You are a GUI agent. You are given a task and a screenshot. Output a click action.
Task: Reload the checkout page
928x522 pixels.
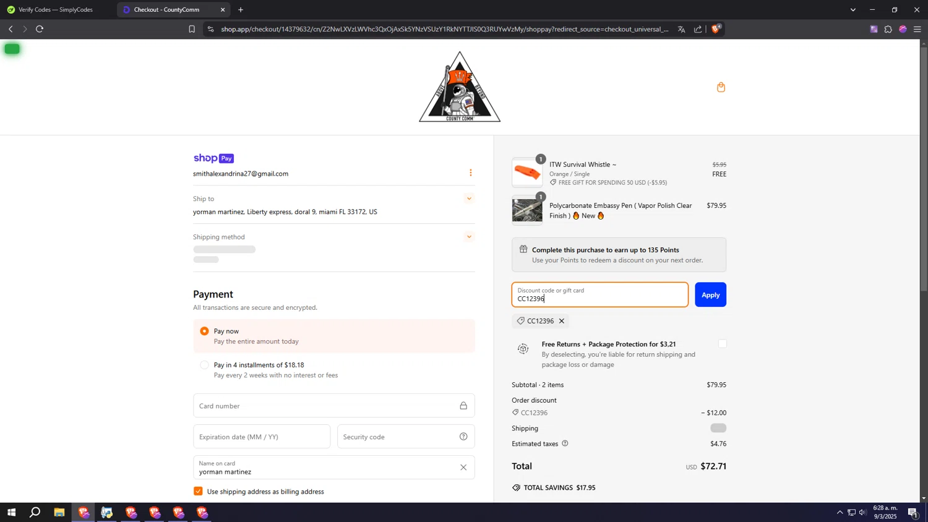coord(40,29)
